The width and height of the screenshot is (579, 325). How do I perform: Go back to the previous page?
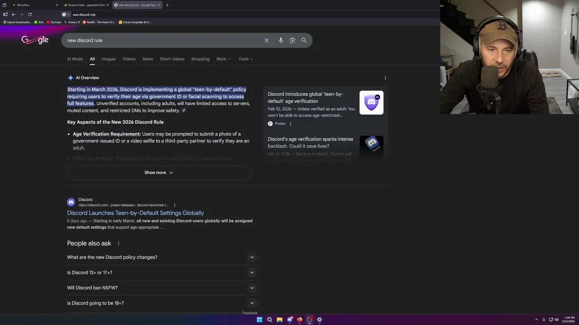pyautogui.click(x=14, y=14)
